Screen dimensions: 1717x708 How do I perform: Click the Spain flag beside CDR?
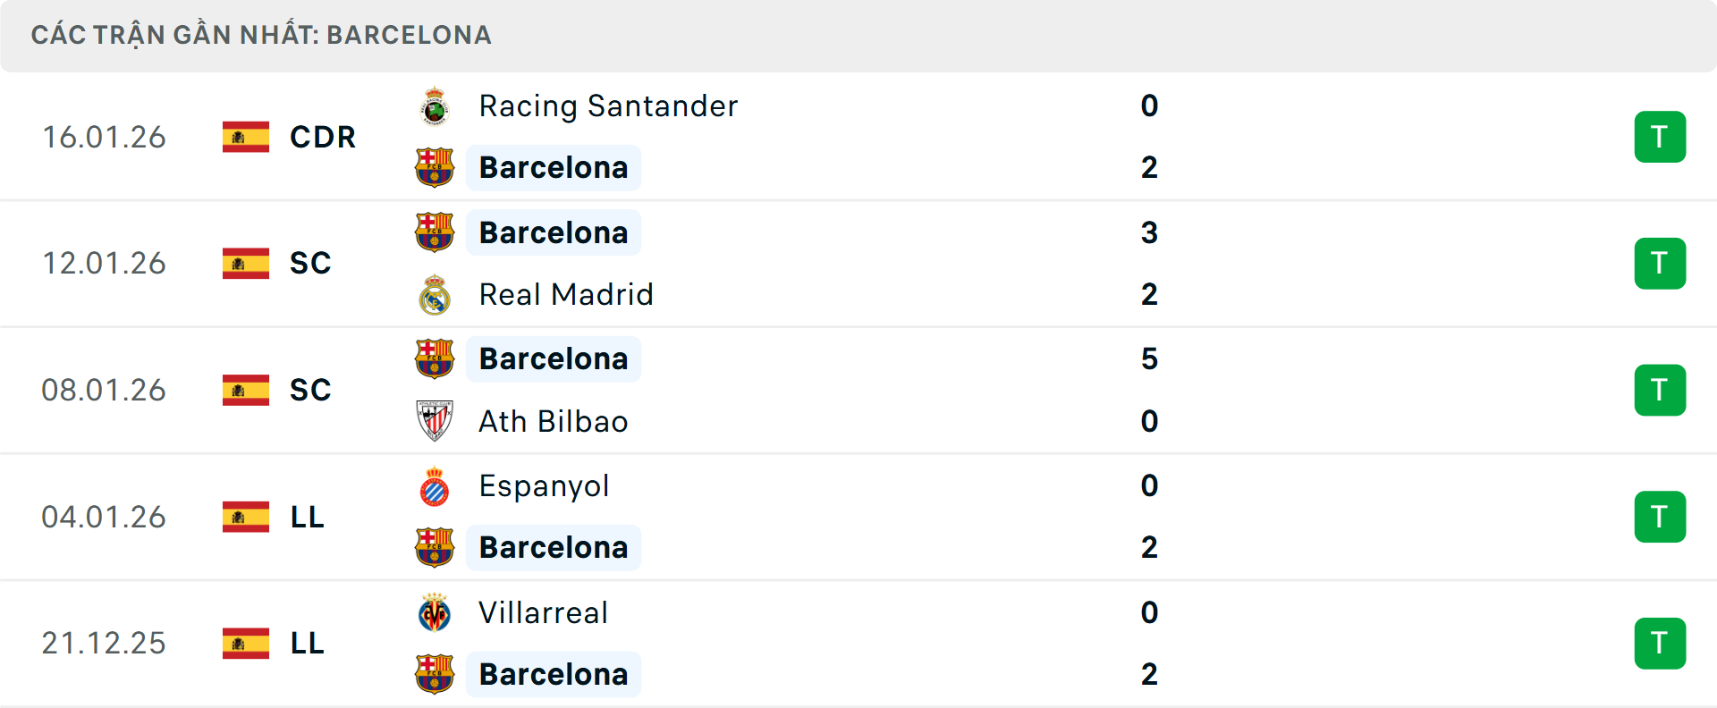pyautogui.click(x=243, y=137)
